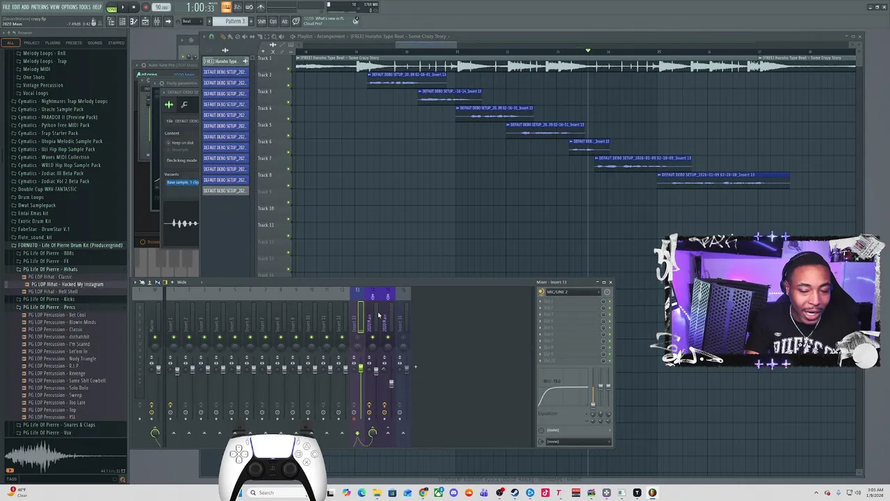Switch browser to the STARRED tab
Viewport: 890px width, 501px height.
click(x=116, y=42)
